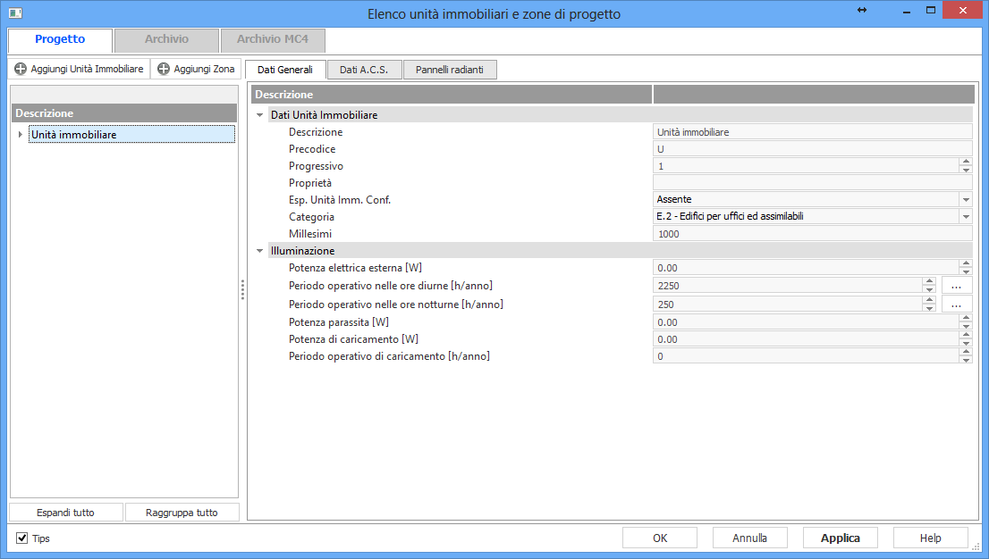
Task: Open the Pannelli radianti tab
Action: pos(449,70)
